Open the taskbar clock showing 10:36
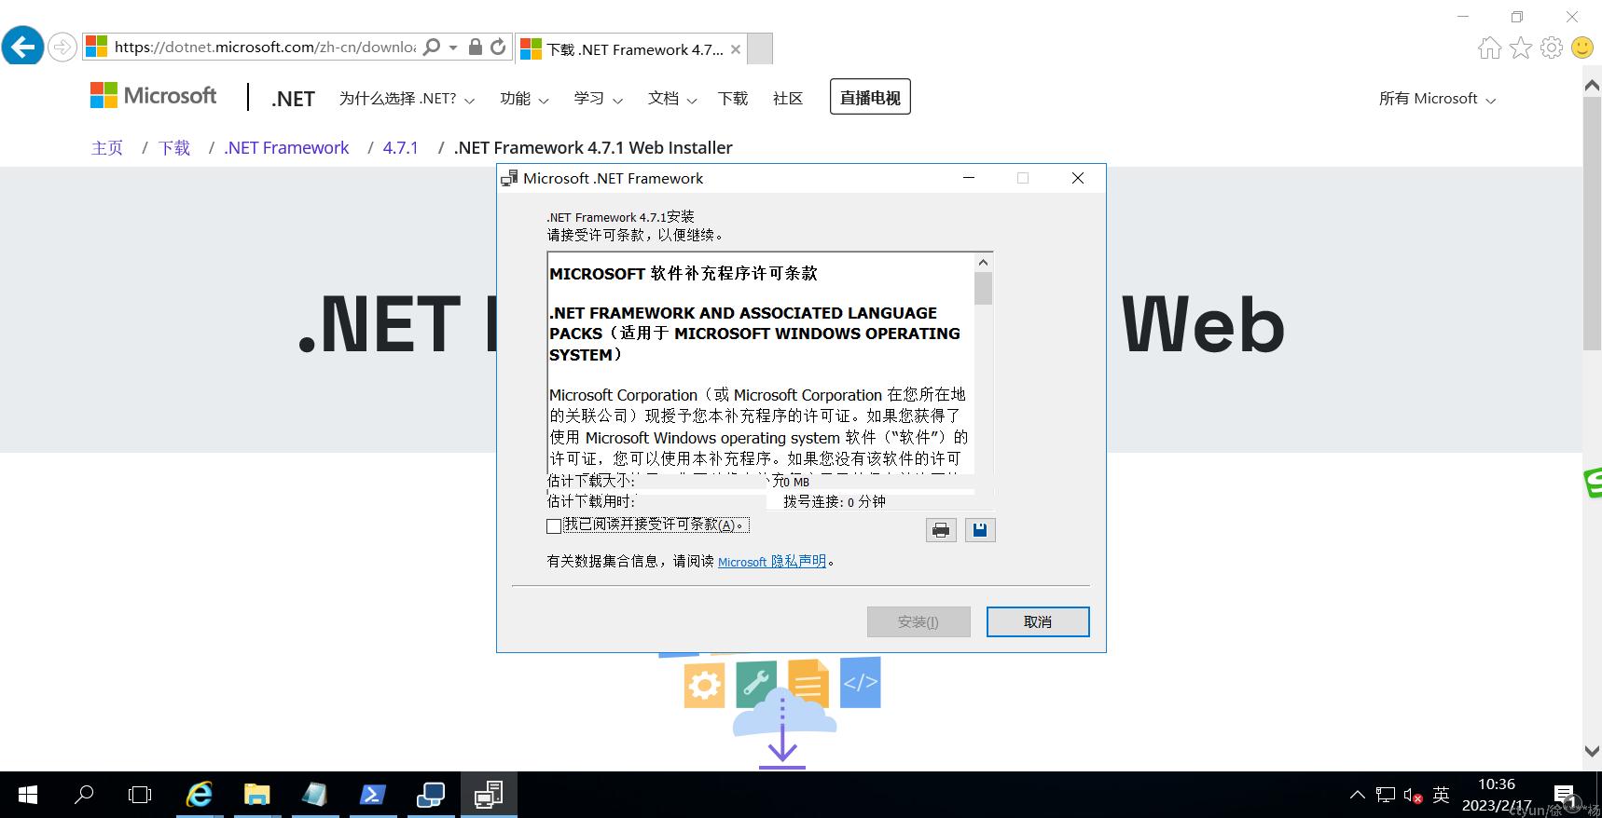 (x=1497, y=795)
